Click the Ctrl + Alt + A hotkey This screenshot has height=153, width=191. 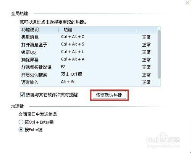tap(73, 59)
